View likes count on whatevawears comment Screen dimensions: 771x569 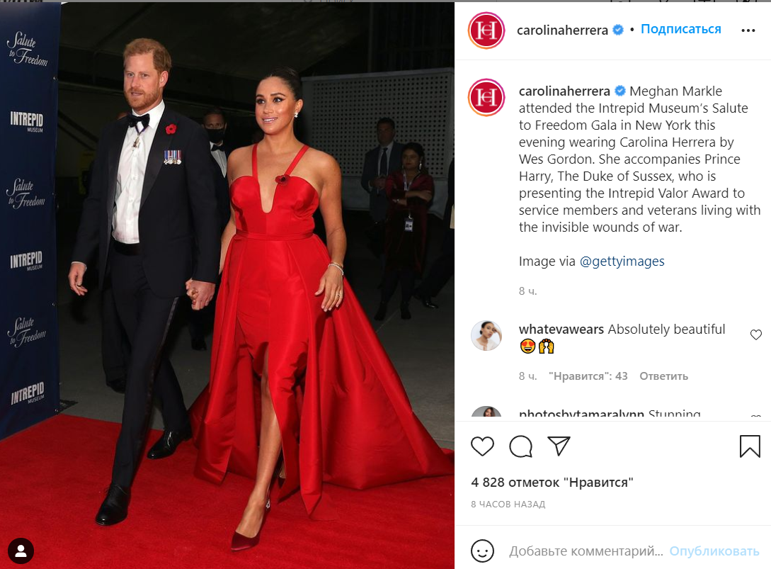point(588,376)
